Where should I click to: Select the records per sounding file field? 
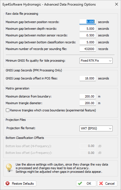click(x=88, y=49)
